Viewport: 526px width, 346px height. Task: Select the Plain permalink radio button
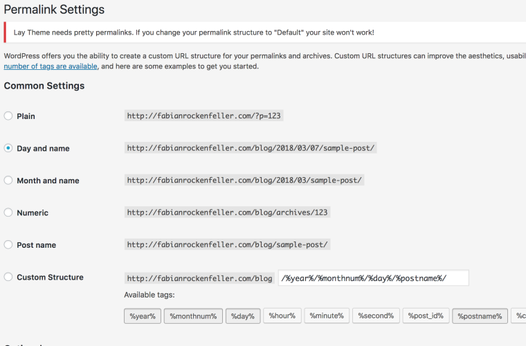(x=8, y=116)
